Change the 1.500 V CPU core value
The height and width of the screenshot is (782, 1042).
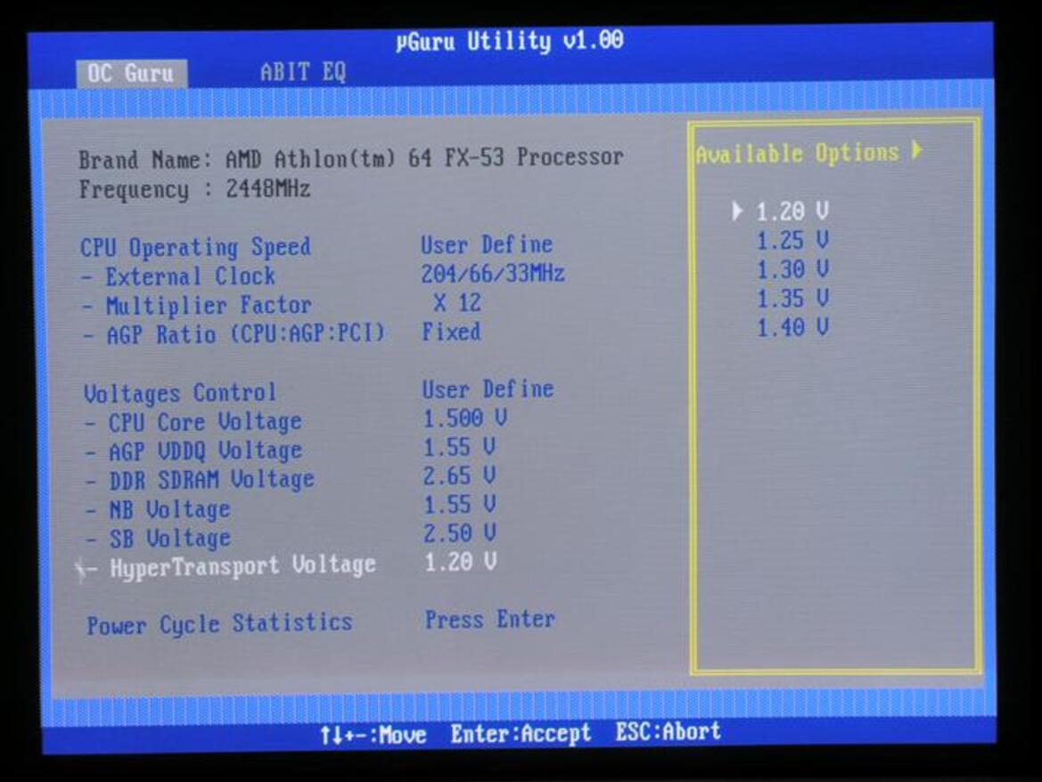tap(465, 418)
